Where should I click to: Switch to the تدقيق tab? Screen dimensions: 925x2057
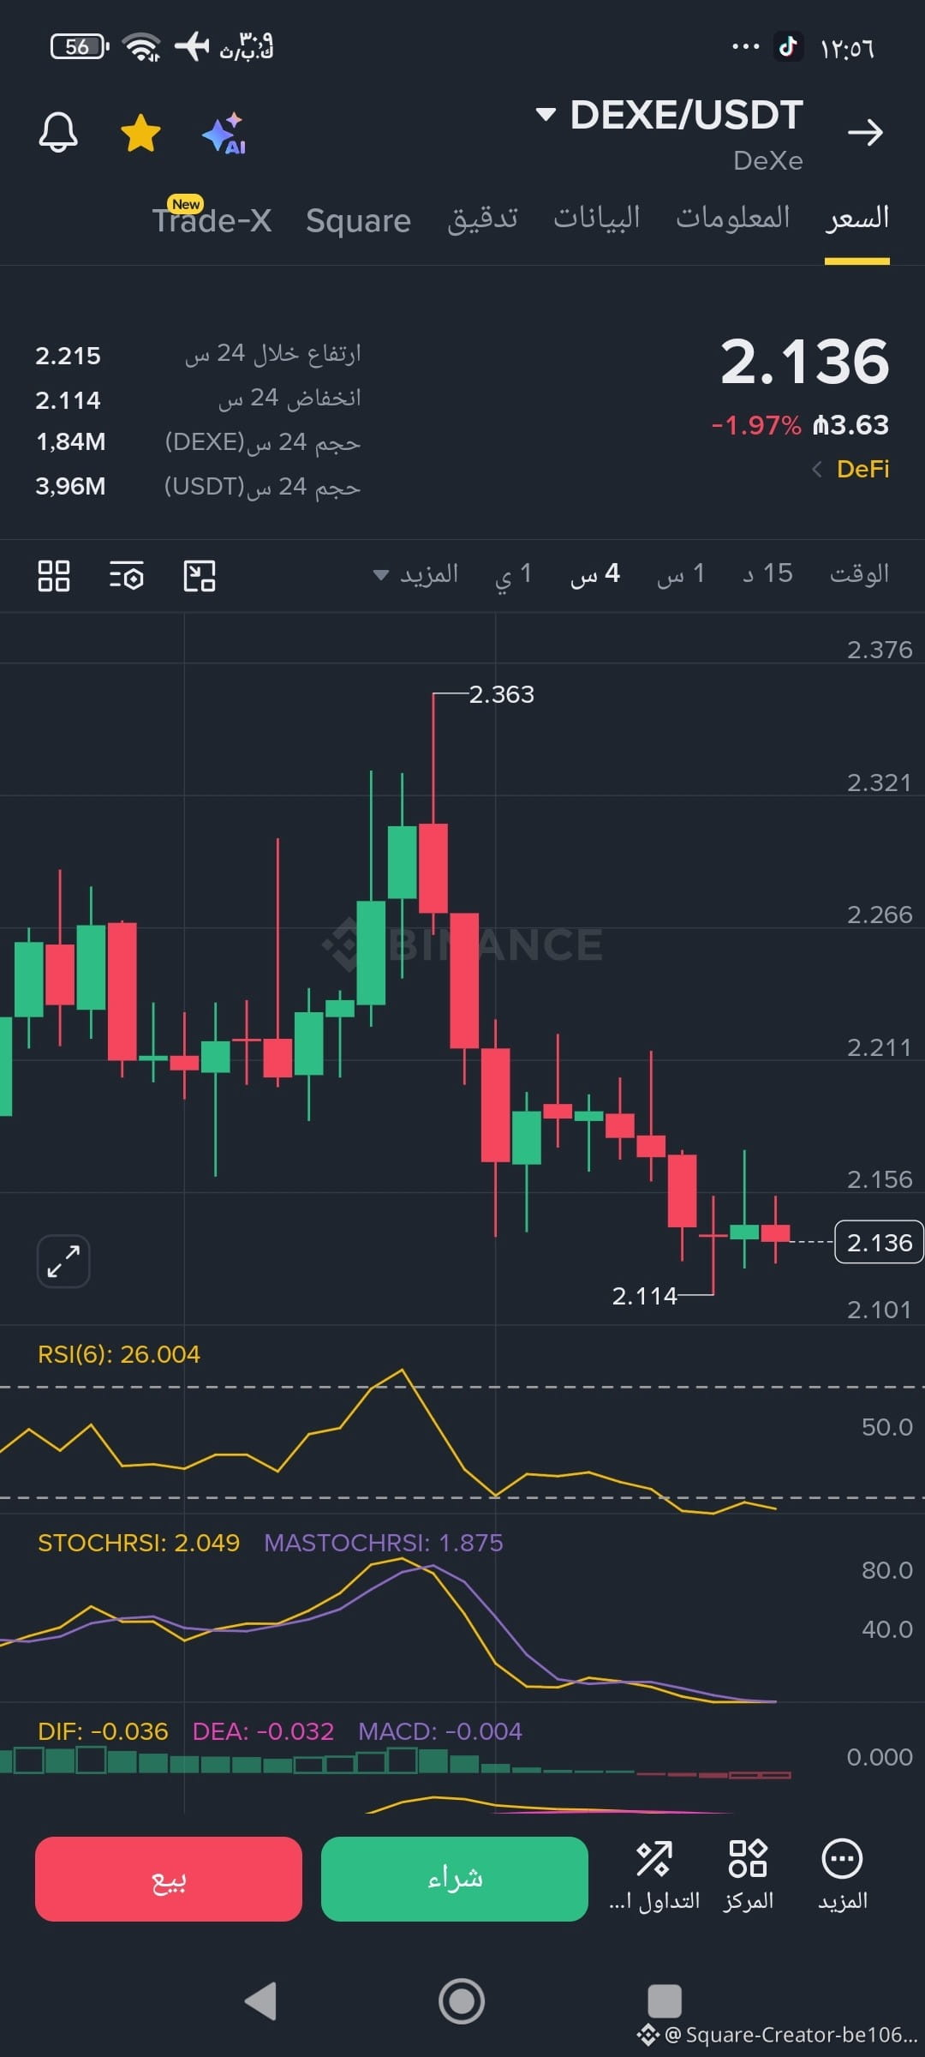click(483, 218)
